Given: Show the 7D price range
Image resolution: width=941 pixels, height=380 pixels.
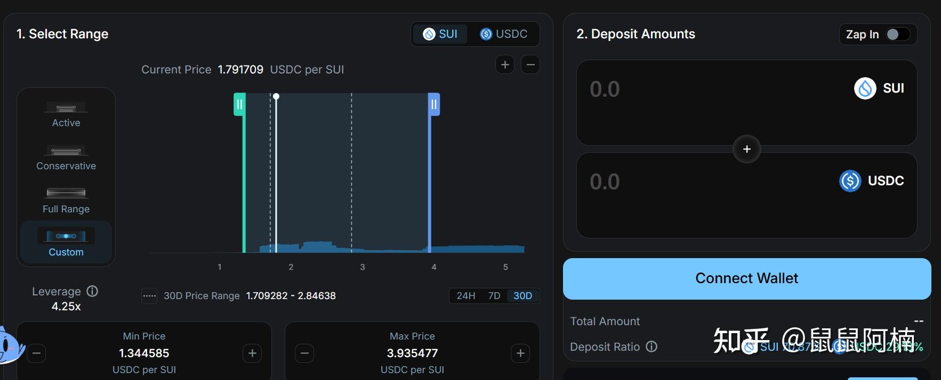Looking at the screenshot, I should [x=494, y=296].
